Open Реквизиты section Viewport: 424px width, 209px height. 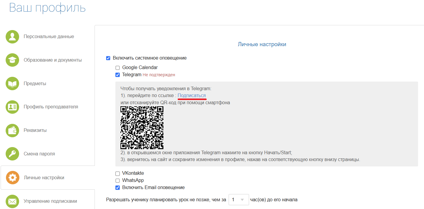pos(35,130)
